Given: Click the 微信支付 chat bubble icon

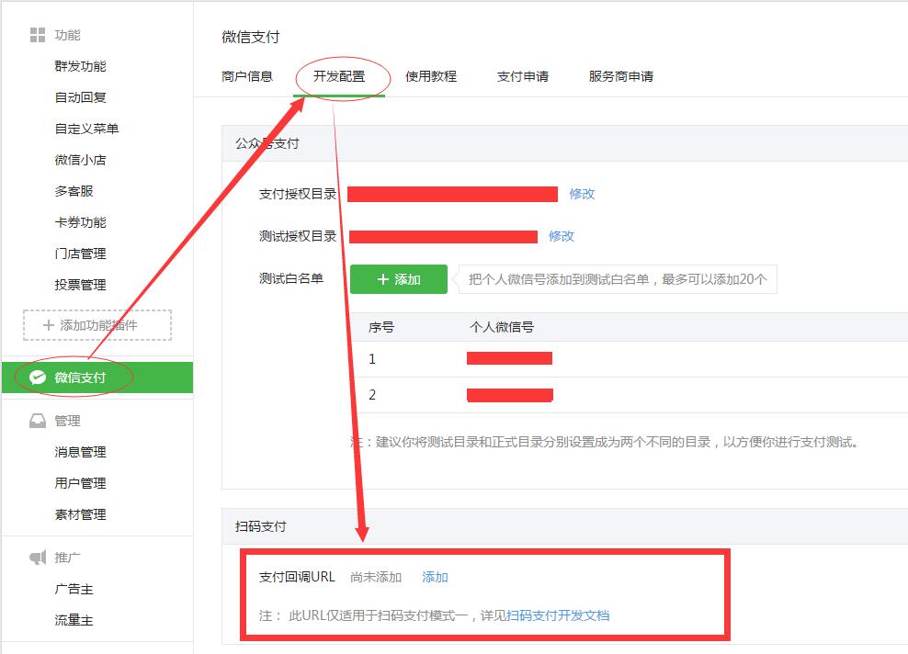Looking at the screenshot, I should (x=38, y=378).
